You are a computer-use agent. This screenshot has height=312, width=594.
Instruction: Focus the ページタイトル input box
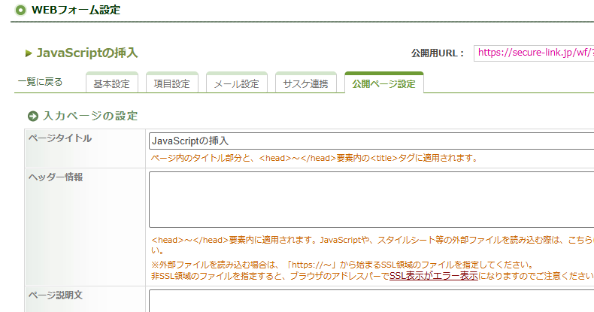pyautogui.click(x=371, y=141)
